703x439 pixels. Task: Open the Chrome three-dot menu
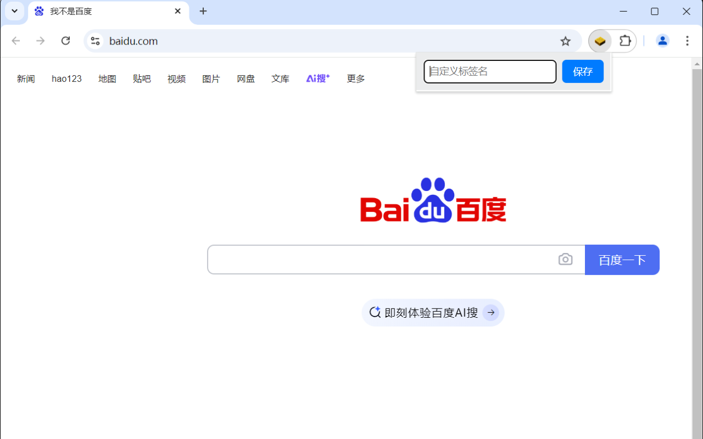coord(687,41)
